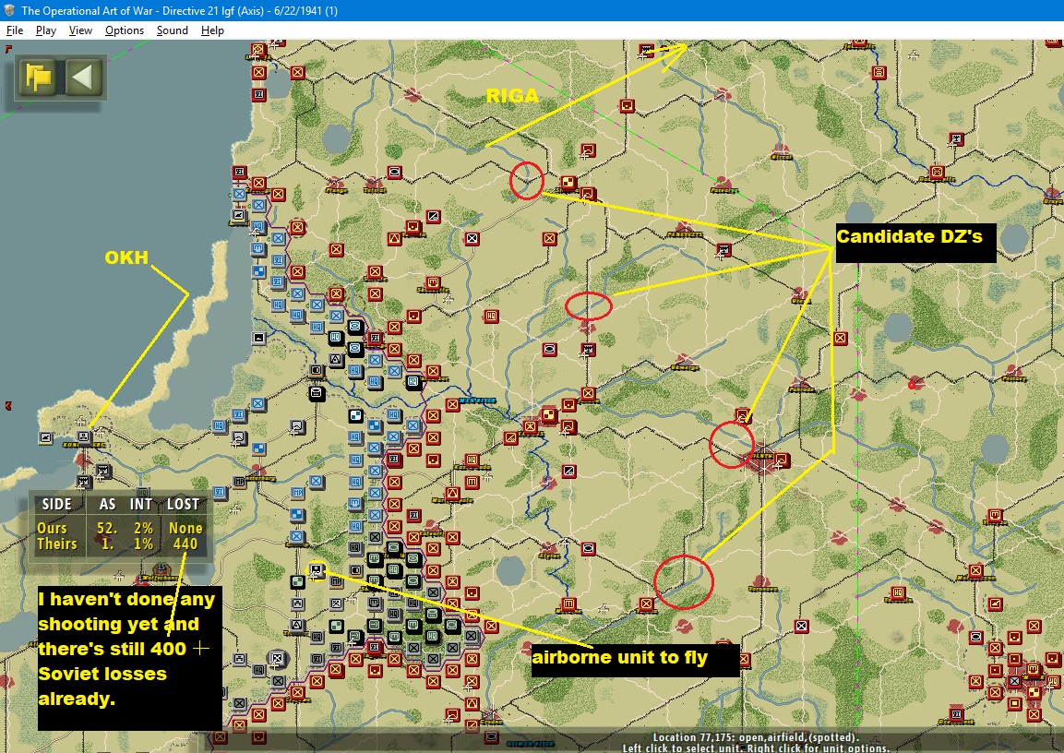1064x753 pixels.
Task: Open the View menu
Action: [80, 30]
